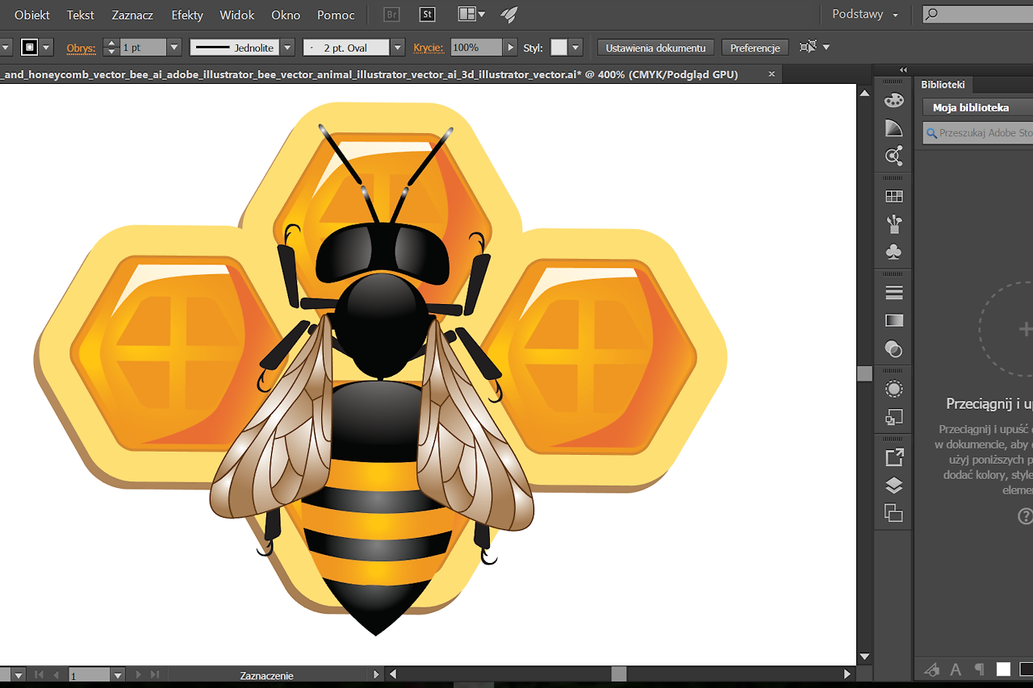
Task: Open the Zaznacz menu
Action: tap(132, 15)
